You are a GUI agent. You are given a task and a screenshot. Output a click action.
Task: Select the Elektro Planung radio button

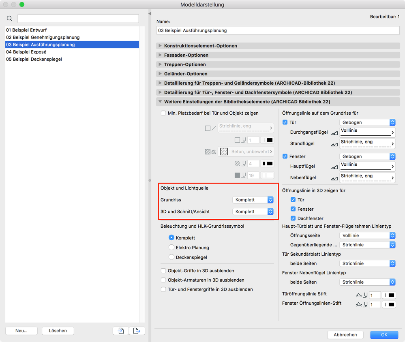tap(171, 247)
